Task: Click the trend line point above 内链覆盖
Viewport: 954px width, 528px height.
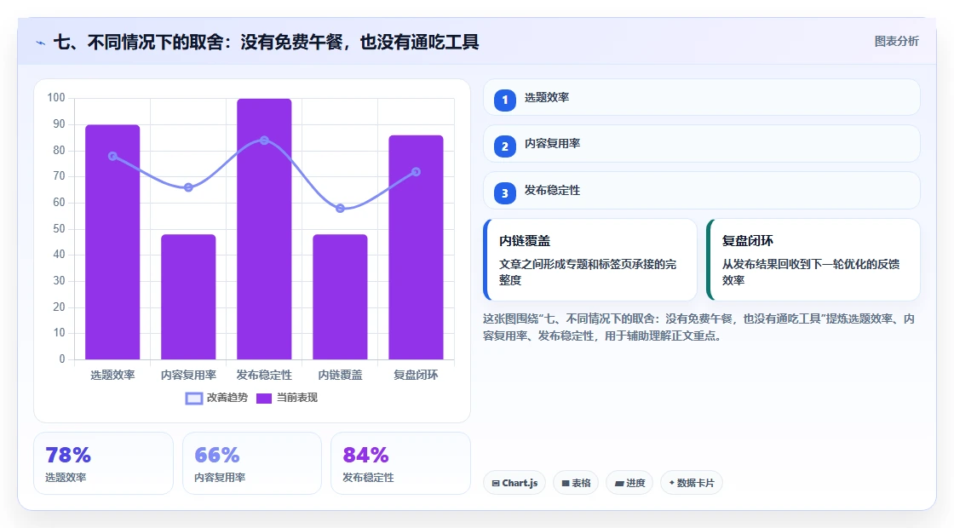Action: point(340,209)
